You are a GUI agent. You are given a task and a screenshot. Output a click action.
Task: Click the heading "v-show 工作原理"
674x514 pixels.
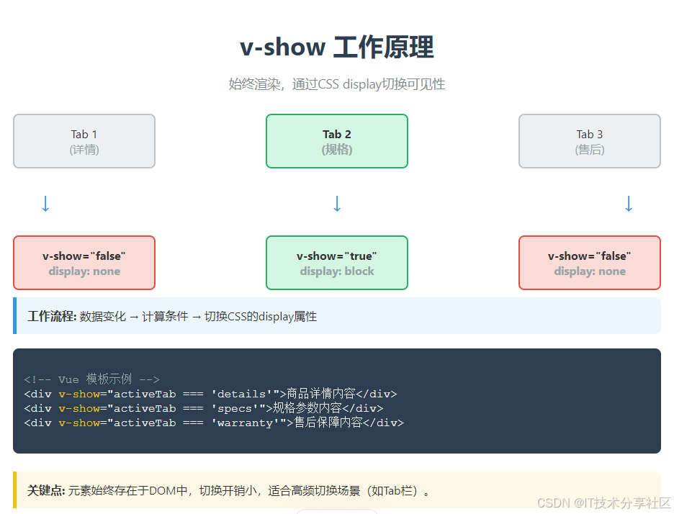(x=337, y=47)
